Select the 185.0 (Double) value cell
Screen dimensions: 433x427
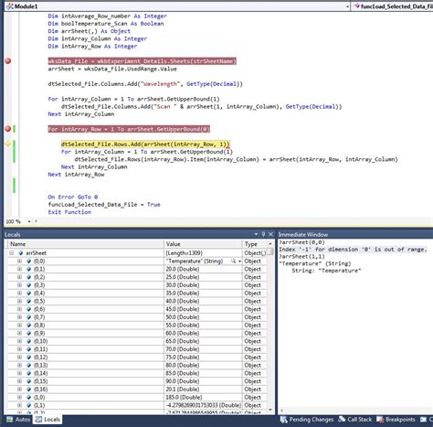pos(203,398)
